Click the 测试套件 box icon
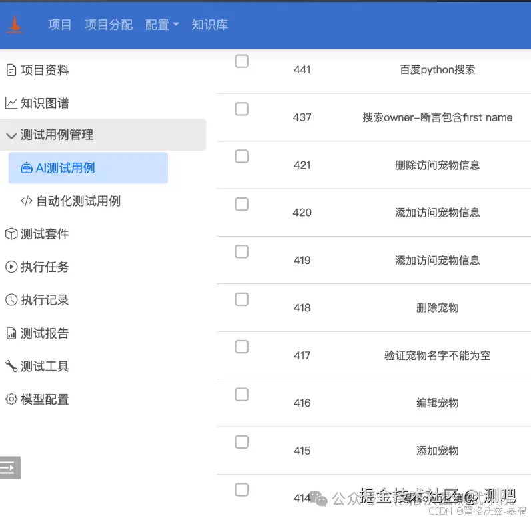Screen dimensions: 531x520 pos(11,234)
